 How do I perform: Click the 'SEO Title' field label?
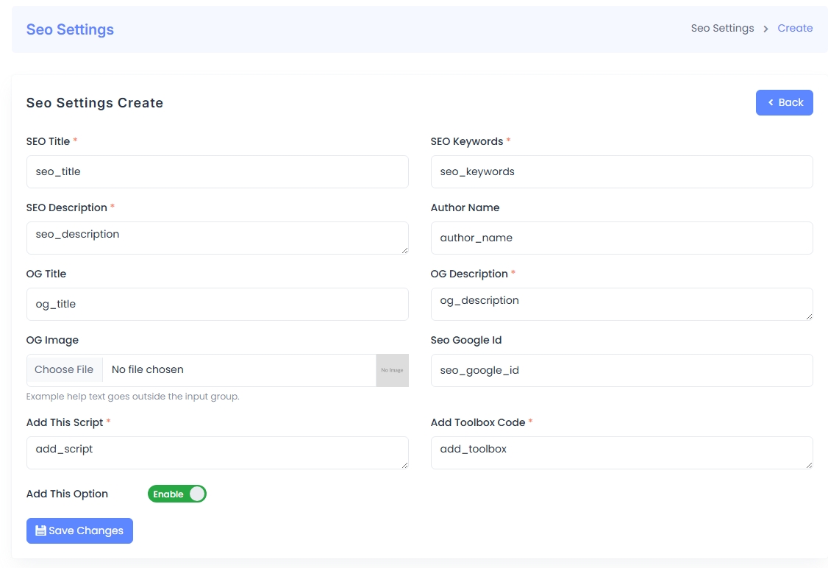tap(48, 141)
